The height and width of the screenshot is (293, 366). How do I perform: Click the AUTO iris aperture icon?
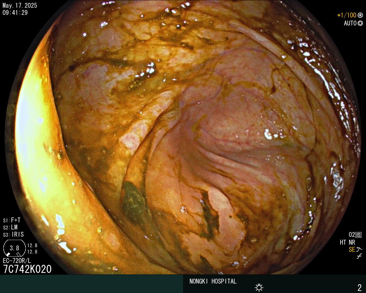360,23
